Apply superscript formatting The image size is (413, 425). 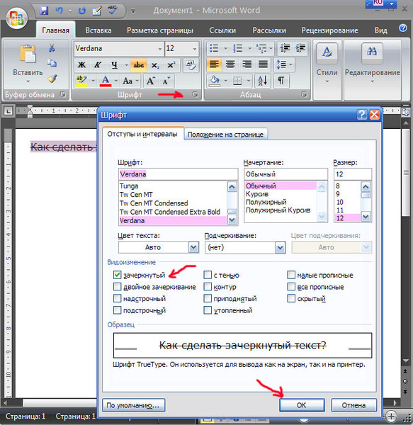(171, 65)
